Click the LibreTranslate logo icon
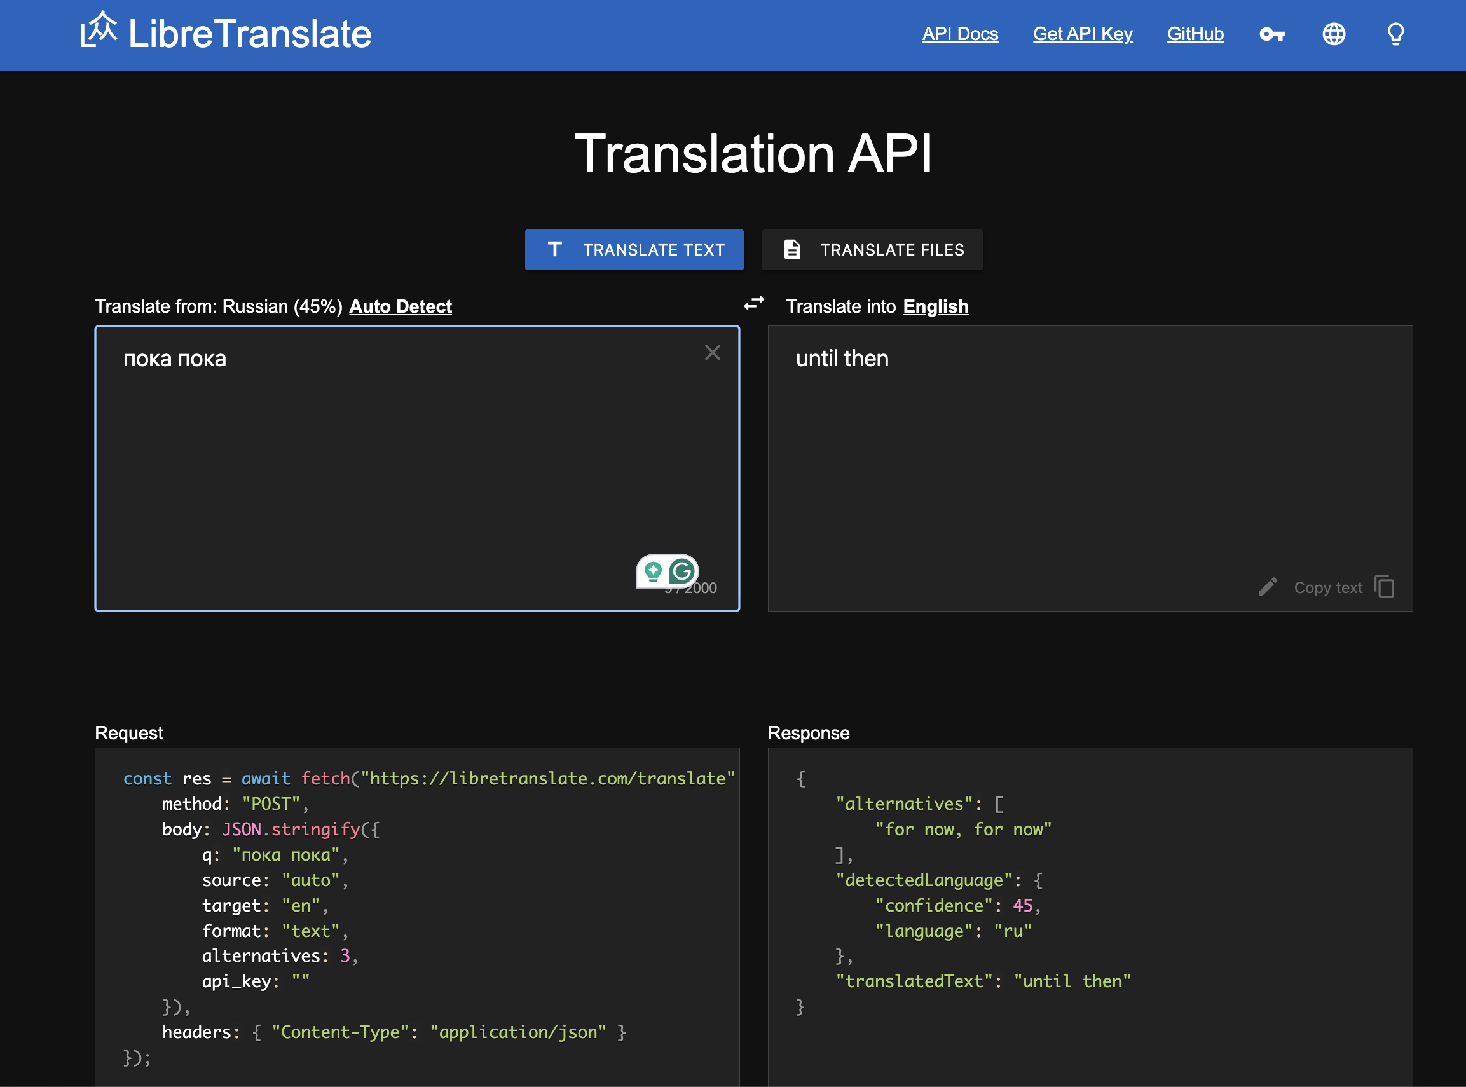The image size is (1466, 1087). (x=99, y=31)
